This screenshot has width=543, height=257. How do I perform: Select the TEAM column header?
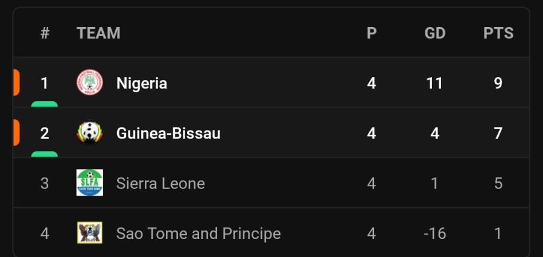coord(98,33)
